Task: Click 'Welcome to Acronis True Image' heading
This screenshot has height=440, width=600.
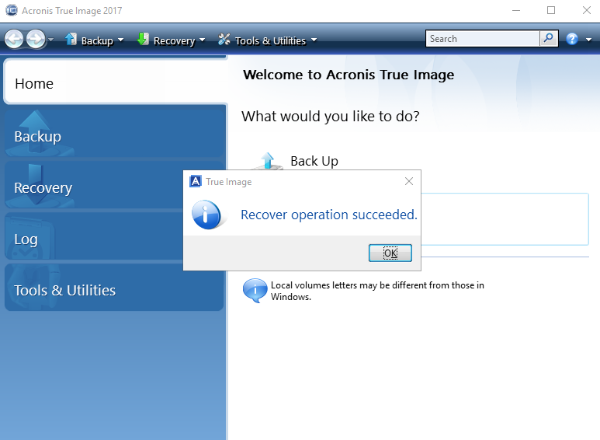Action: point(349,75)
